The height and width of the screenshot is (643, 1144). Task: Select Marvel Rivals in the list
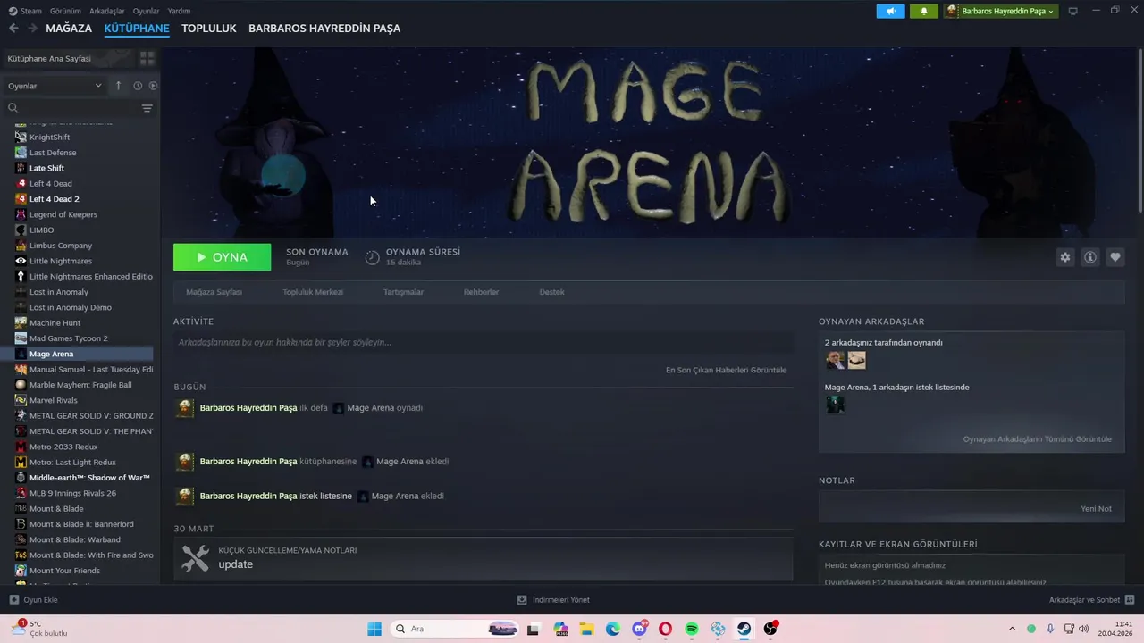[54, 400]
